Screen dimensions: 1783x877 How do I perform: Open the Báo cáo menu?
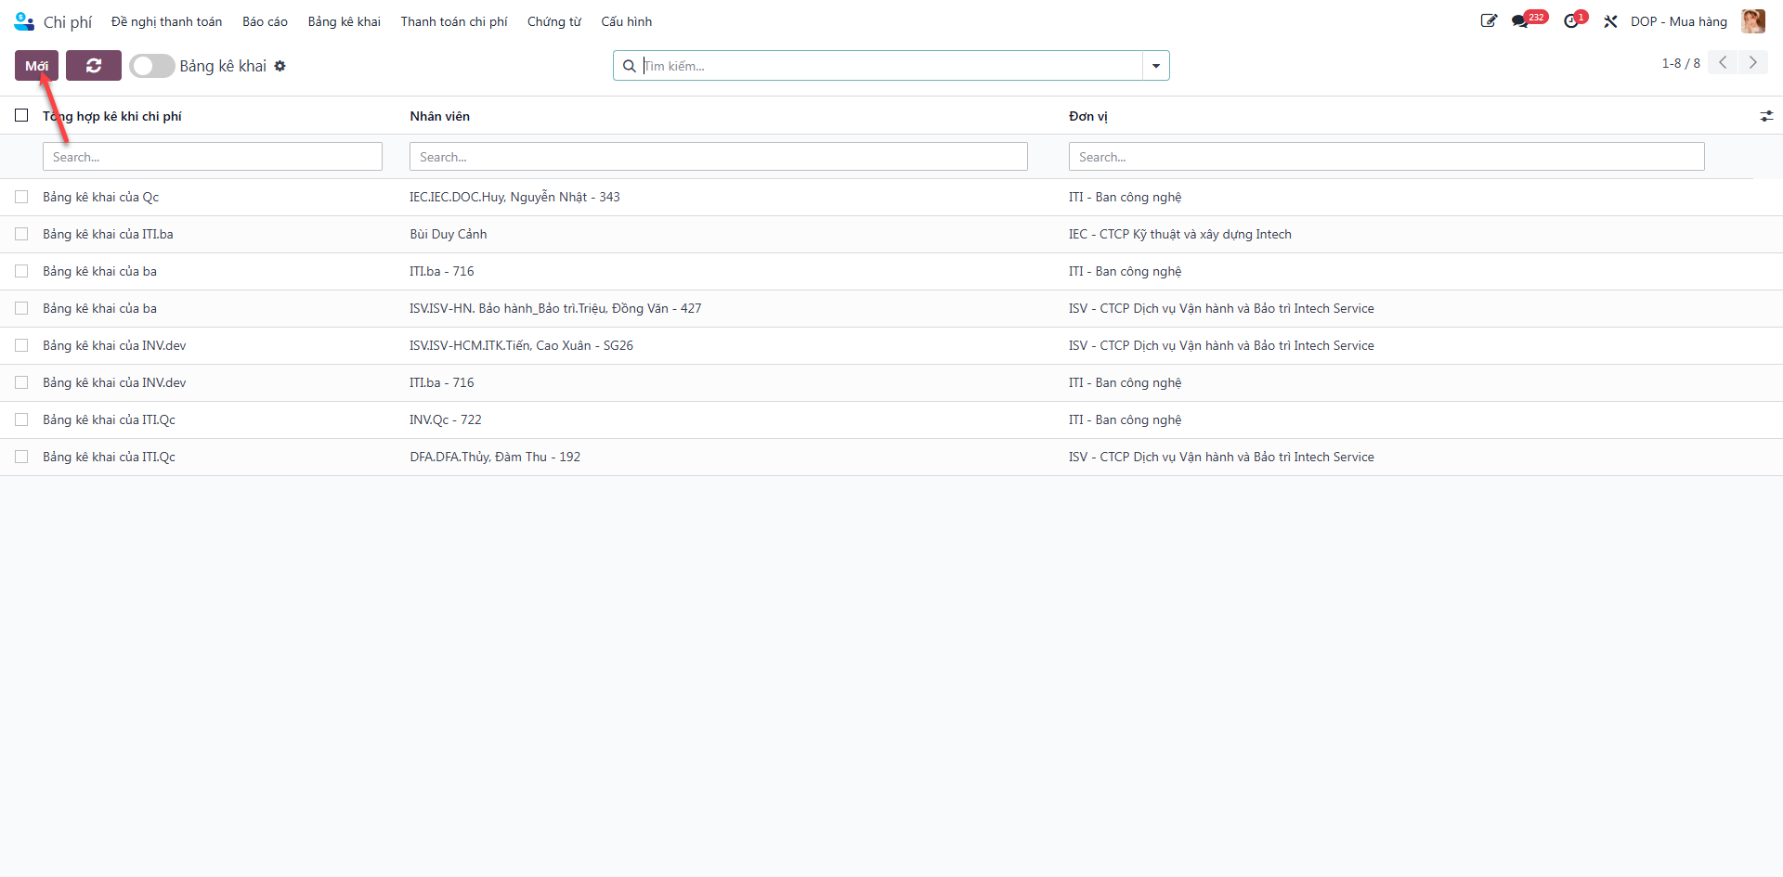pos(266,21)
